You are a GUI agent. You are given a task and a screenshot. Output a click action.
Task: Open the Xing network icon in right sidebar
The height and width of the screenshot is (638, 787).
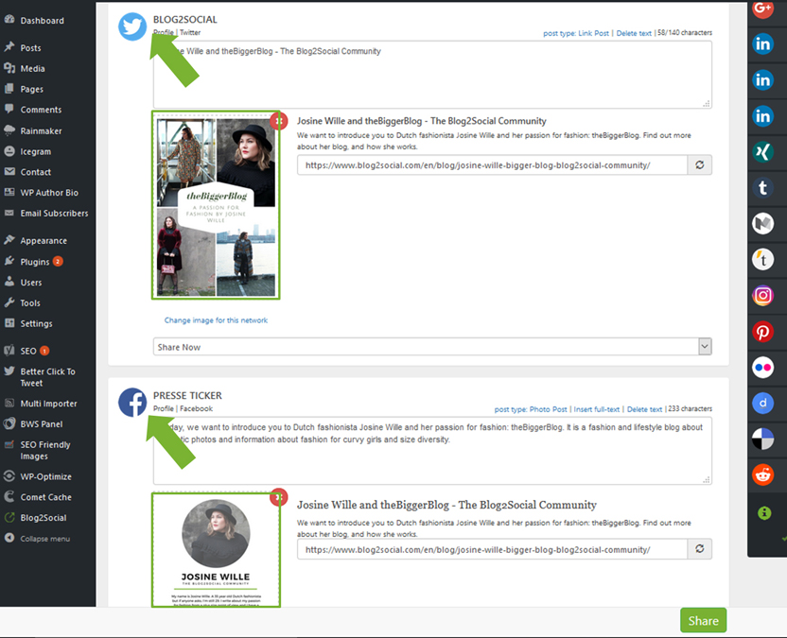(762, 152)
